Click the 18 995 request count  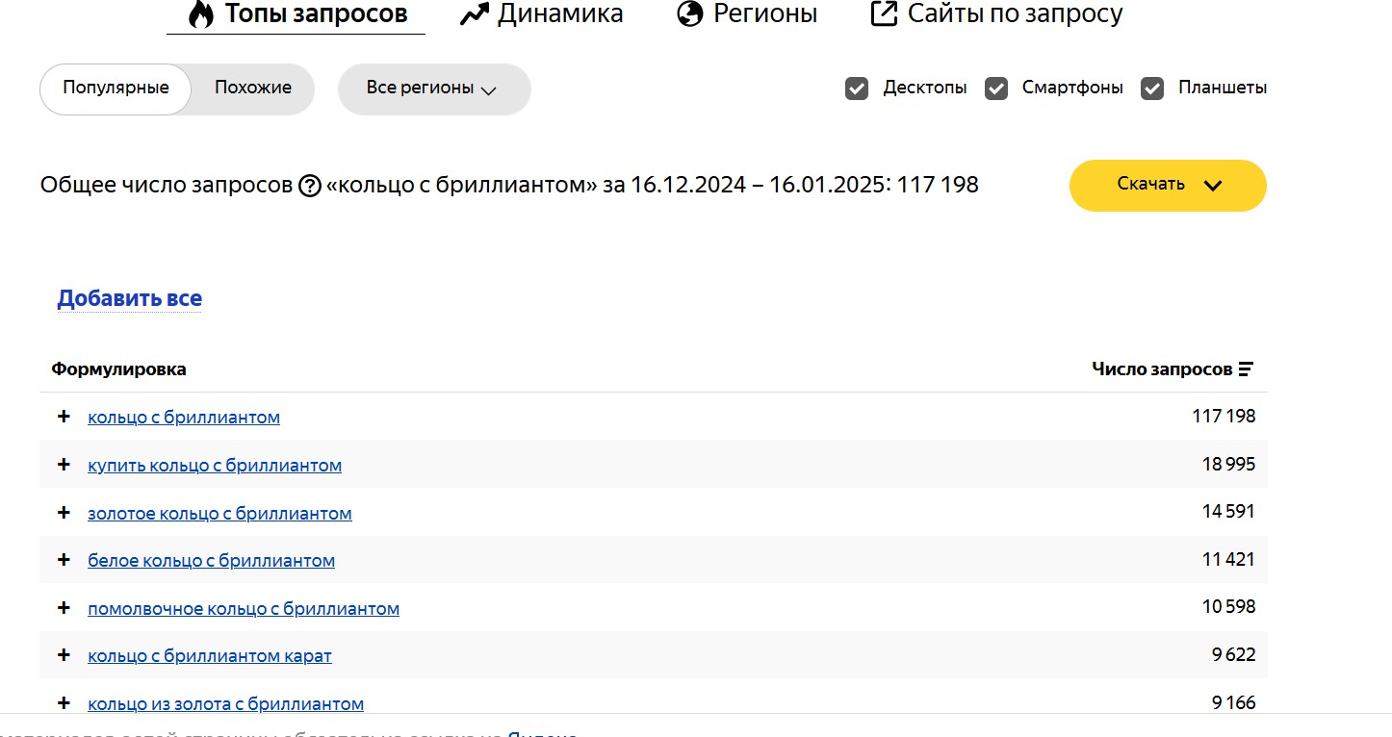tap(1228, 465)
